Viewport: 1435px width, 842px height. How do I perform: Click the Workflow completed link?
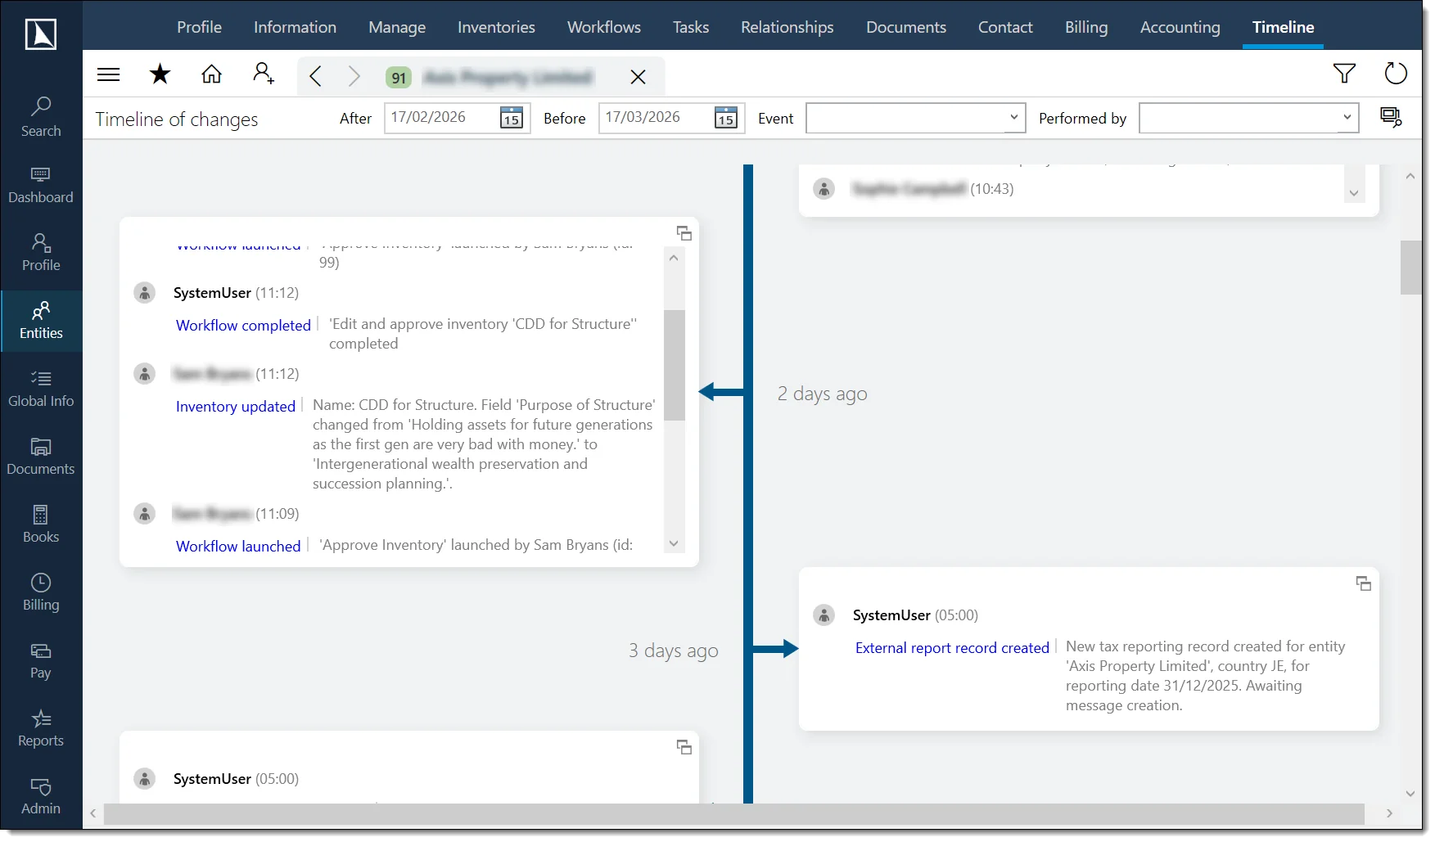(x=243, y=325)
